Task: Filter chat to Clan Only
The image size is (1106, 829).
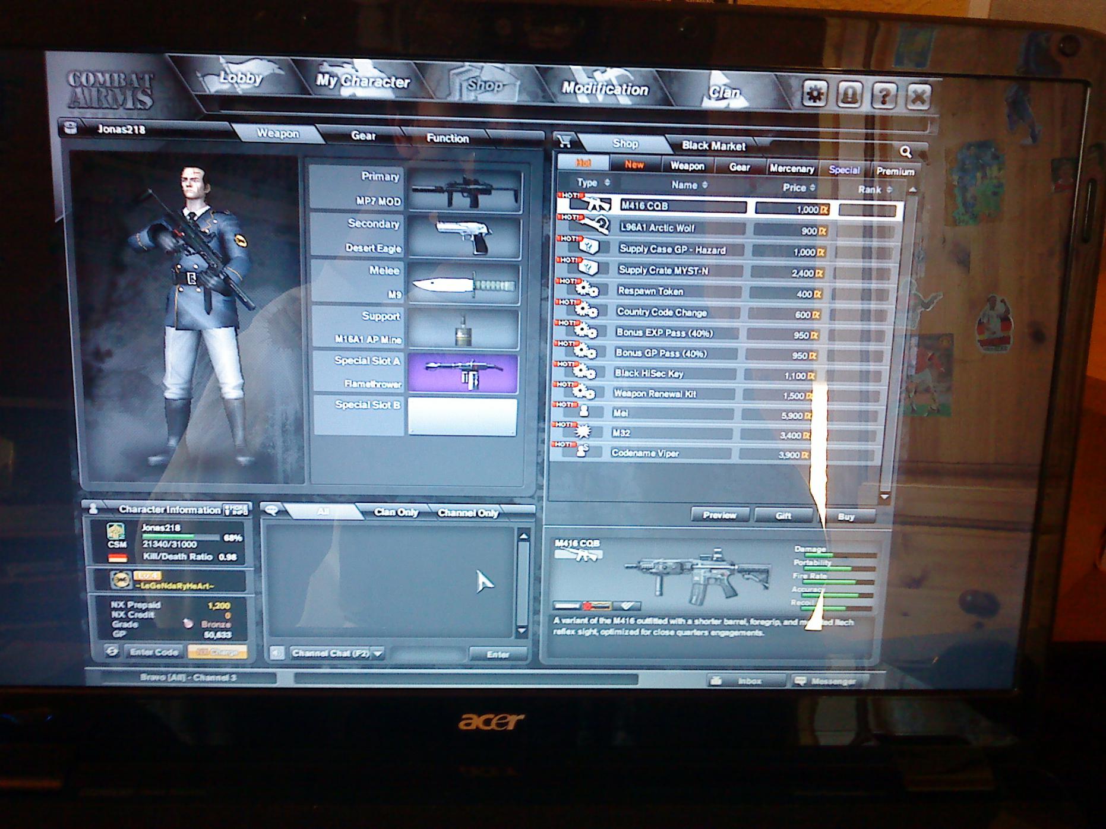Action: tap(396, 512)
